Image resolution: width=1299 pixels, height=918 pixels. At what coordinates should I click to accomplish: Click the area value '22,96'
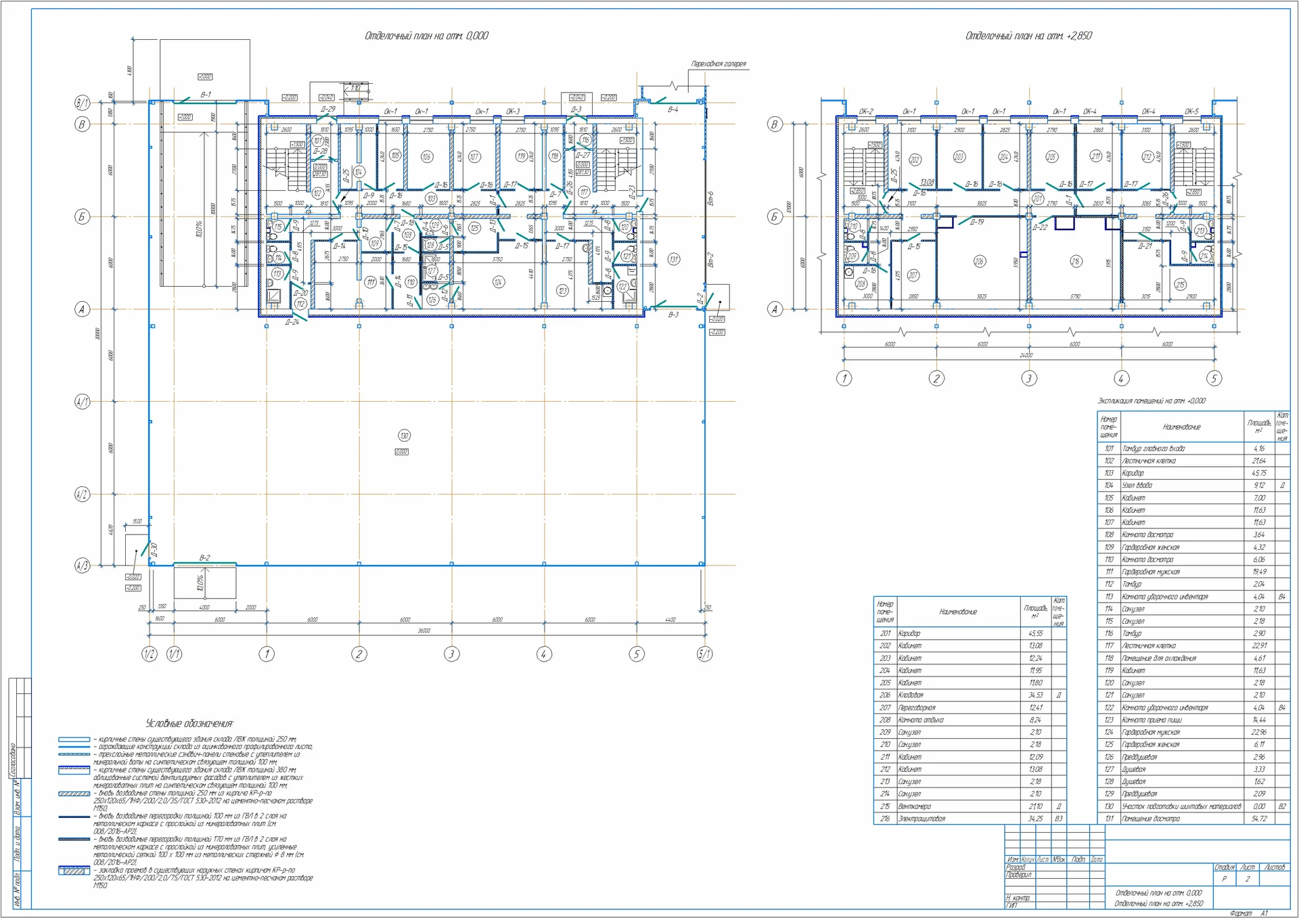(1259, 733)
